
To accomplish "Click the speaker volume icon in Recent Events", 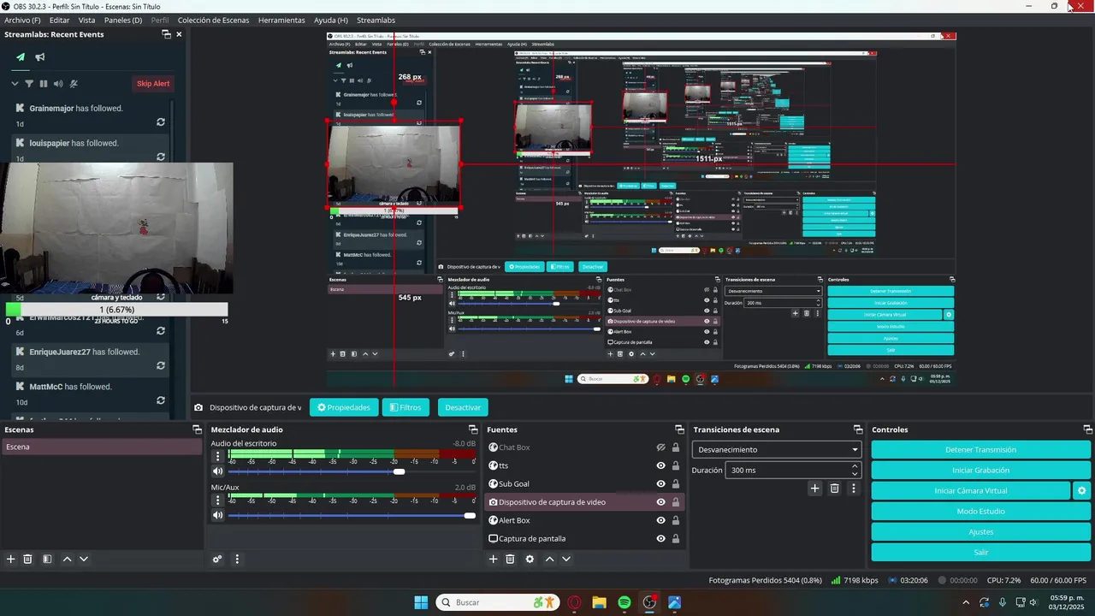I will point(58,84).
